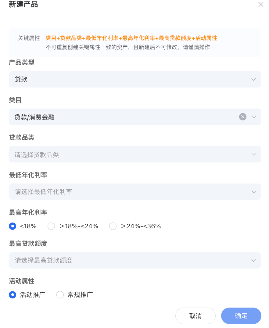Expand the 请选择贷款品类 dropdown

pos(128,154)
